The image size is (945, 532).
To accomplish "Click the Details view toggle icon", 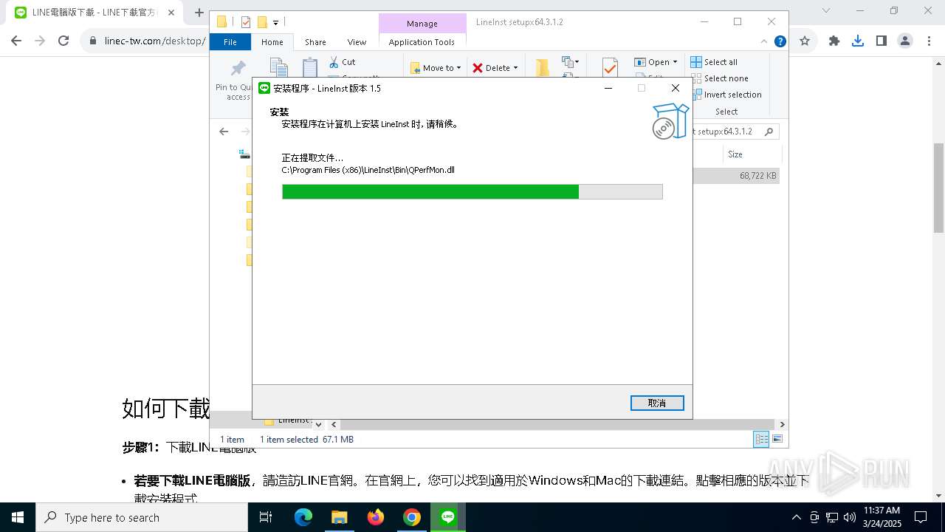I will 761,439.
